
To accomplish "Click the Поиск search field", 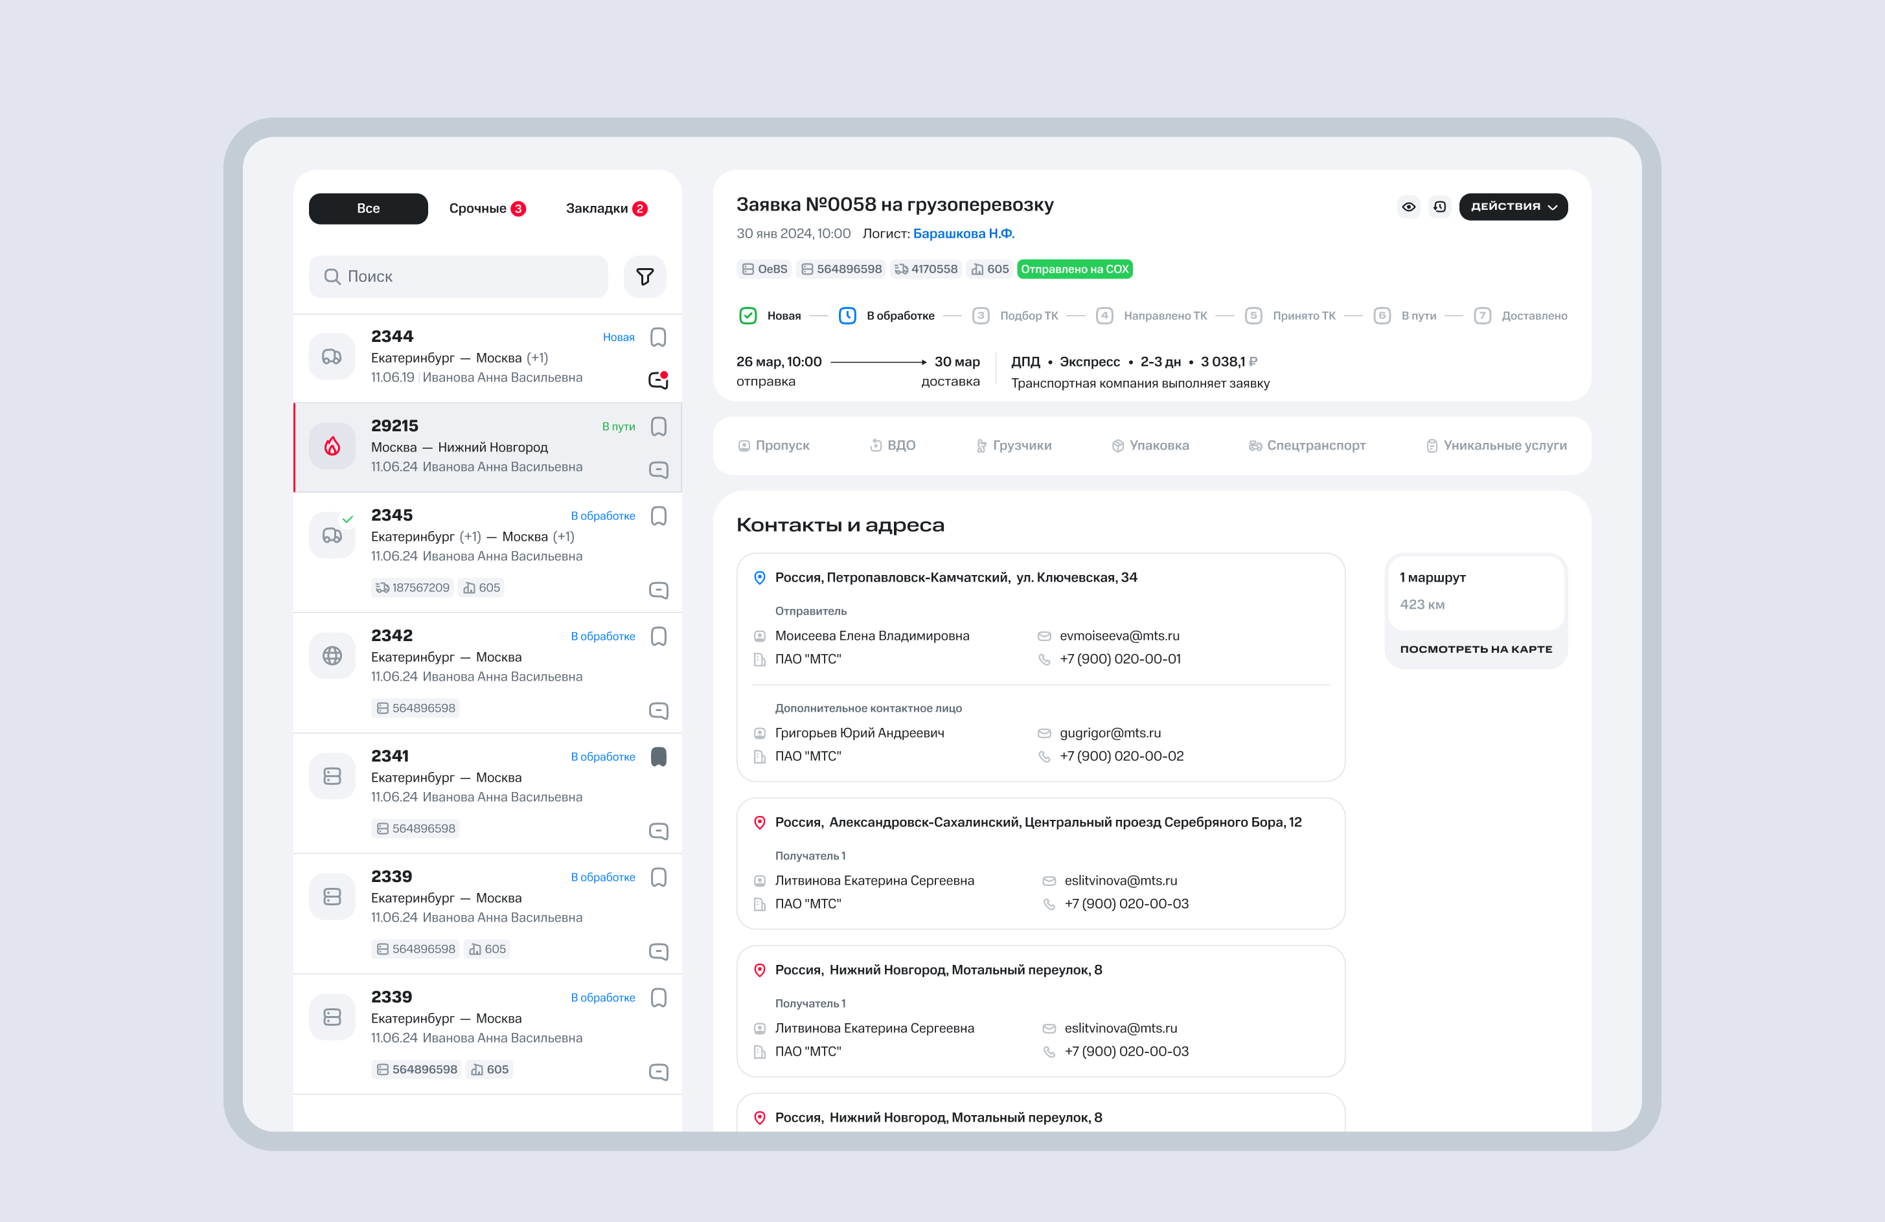I will pos(459,277).
